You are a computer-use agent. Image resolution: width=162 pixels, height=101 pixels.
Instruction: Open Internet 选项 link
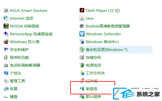click(22, 18)
